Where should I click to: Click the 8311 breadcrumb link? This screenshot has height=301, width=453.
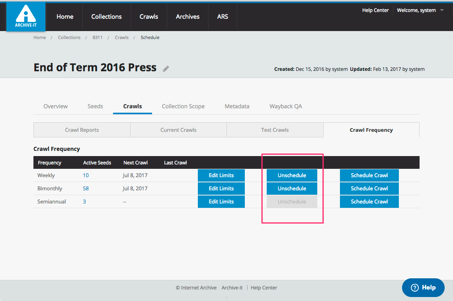point(98,37)
